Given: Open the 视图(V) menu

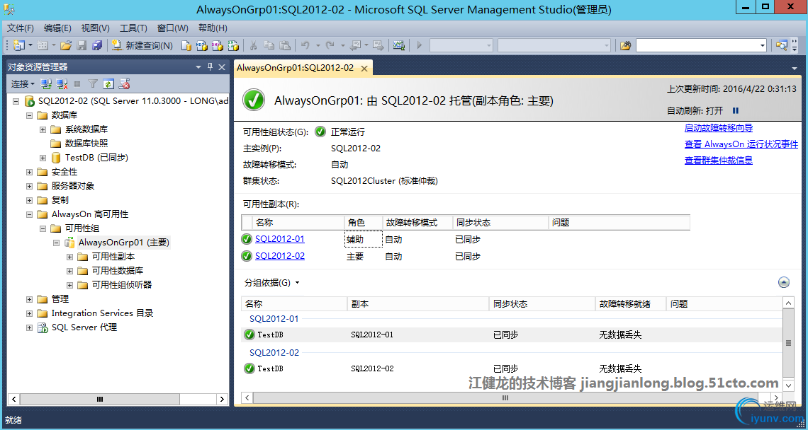Looking at the screenshot, I should click(x=96, y=28).
